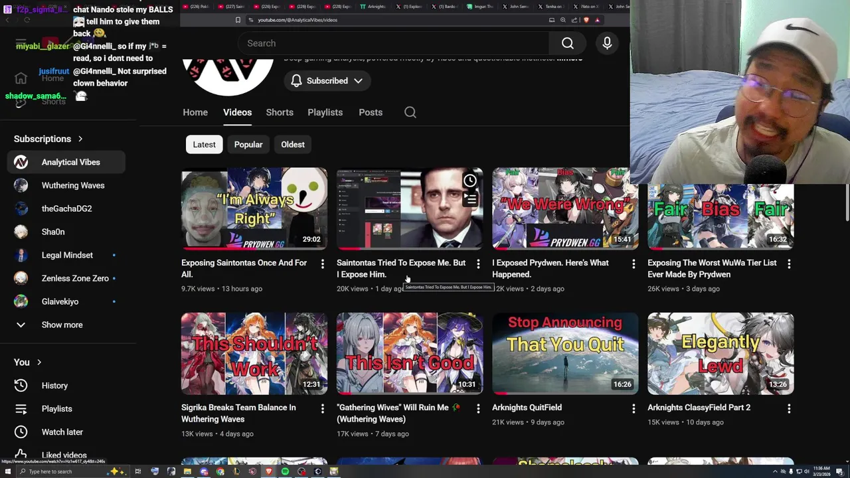Image resolution: width=850 pixels, height=478 pixels.
Task: Open options menu for 'Saintontas Tried To Expose Me'
Action: tap(478, 264)
